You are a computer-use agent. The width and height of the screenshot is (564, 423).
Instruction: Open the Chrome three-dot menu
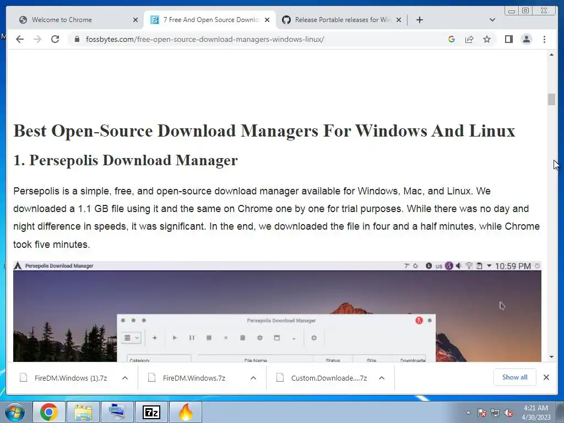click(544, 39)
